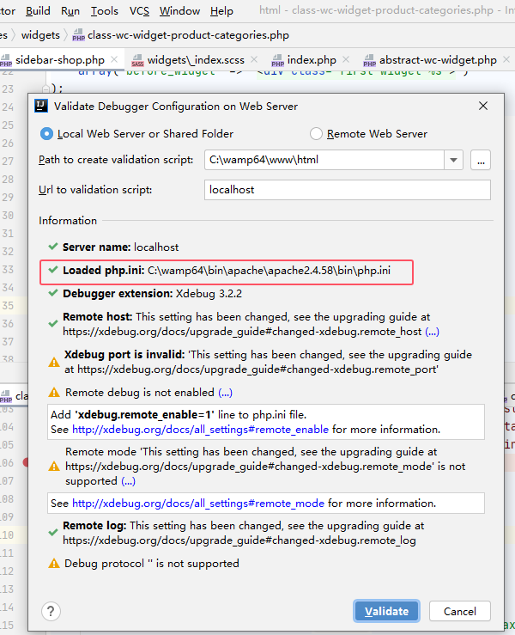Switch to the sidebar-shop.php tab

point(60,60)
